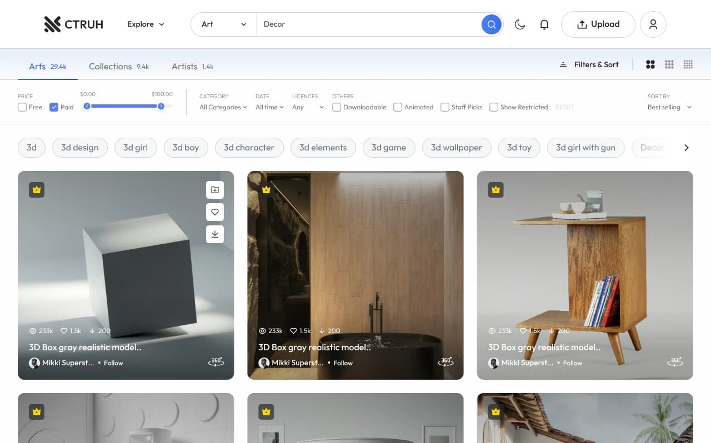Image resolution: width=711 pixels, height=443 pixels.
Task: Enable the Animated filter
Action: 398,107
